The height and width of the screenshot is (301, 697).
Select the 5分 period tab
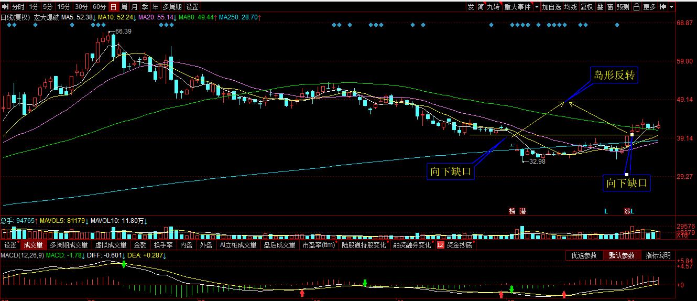pos(48,7)
